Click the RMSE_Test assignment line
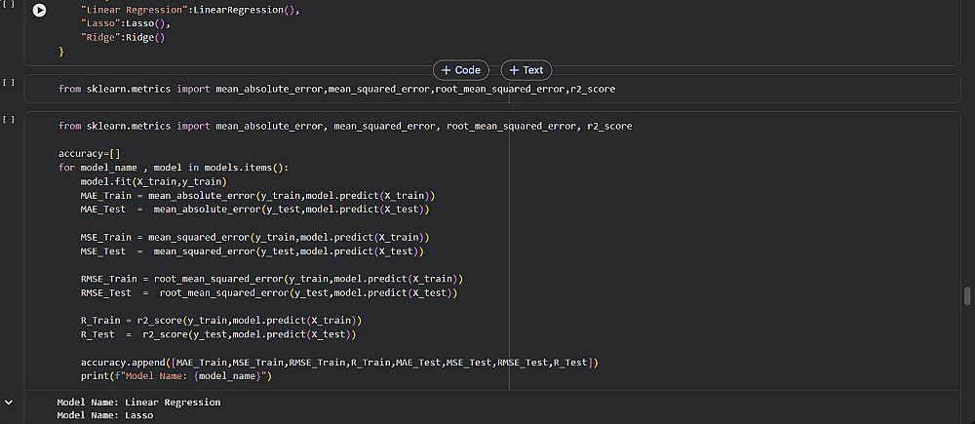 tap(269, 292)
